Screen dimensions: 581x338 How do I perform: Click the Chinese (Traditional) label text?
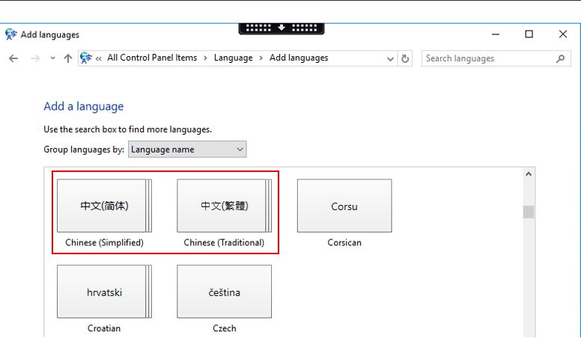click(x=224, y=242)
